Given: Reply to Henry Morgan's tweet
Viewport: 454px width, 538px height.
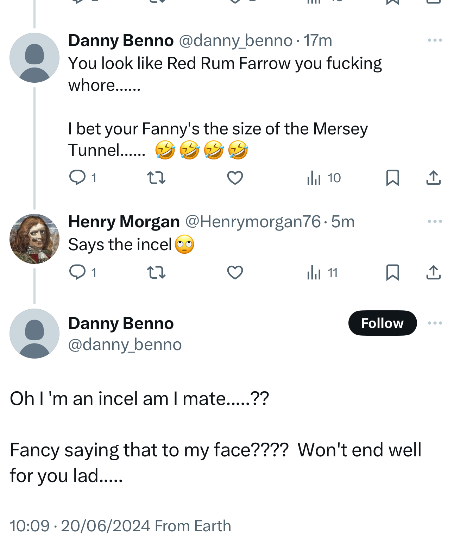Looking at the screenshot, I should point(77,272).
